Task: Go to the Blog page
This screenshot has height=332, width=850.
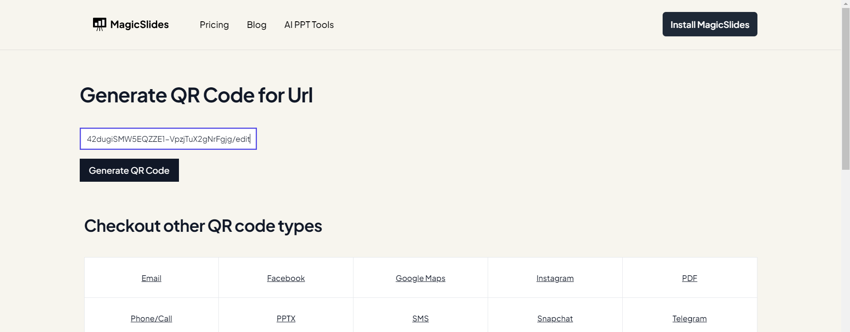Action: [x=256, y=25]
